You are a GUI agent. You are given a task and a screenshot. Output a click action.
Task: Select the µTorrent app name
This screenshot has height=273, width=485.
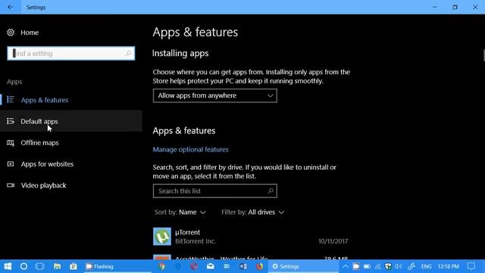pos(187,232)
